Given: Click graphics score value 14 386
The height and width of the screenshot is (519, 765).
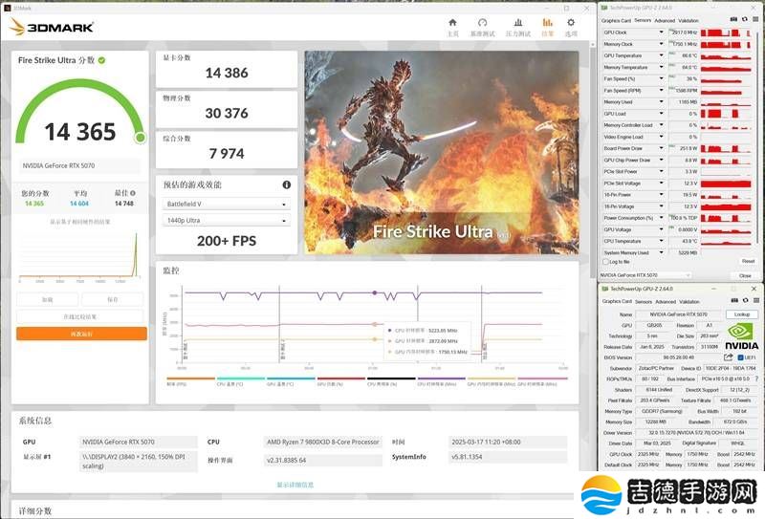Looking at the screenshot, I should pyautogui.click(x=227, y=74).
